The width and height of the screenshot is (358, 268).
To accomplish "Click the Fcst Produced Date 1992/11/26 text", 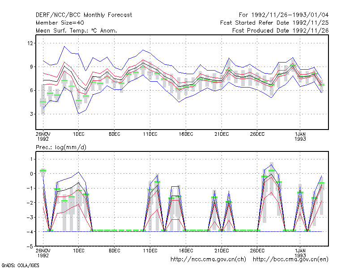I will click(x=281, y=30).
